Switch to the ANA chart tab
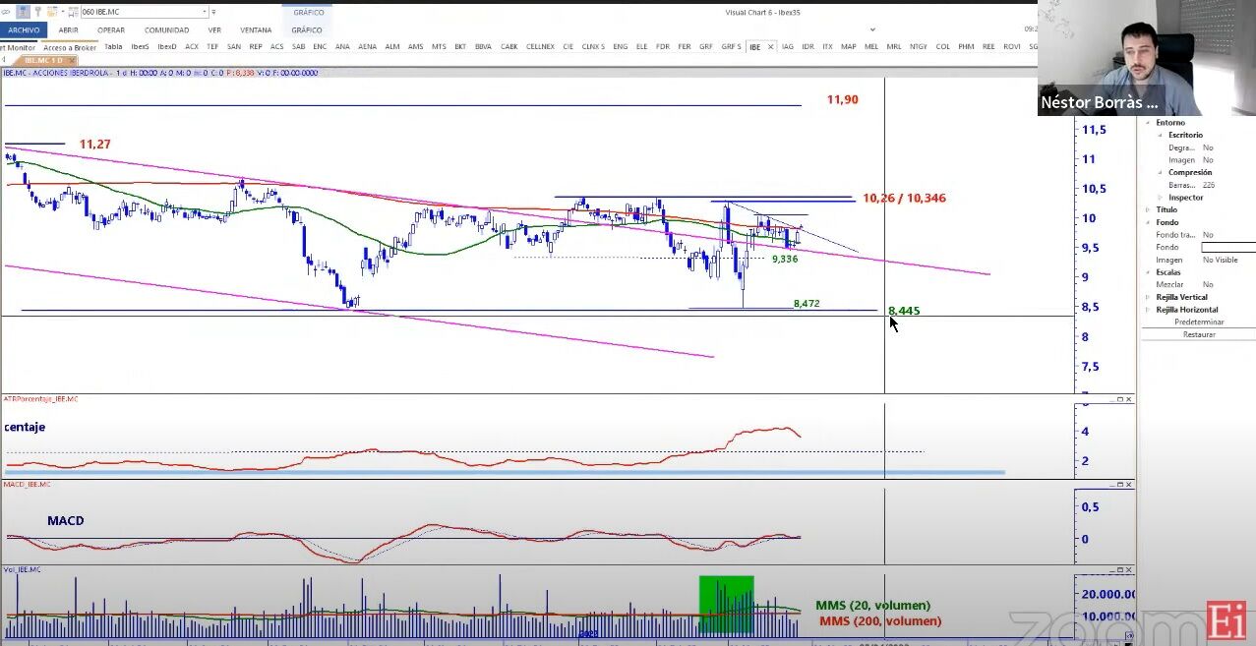This screenshot has width=1256, height=646. tap(342, 46)
